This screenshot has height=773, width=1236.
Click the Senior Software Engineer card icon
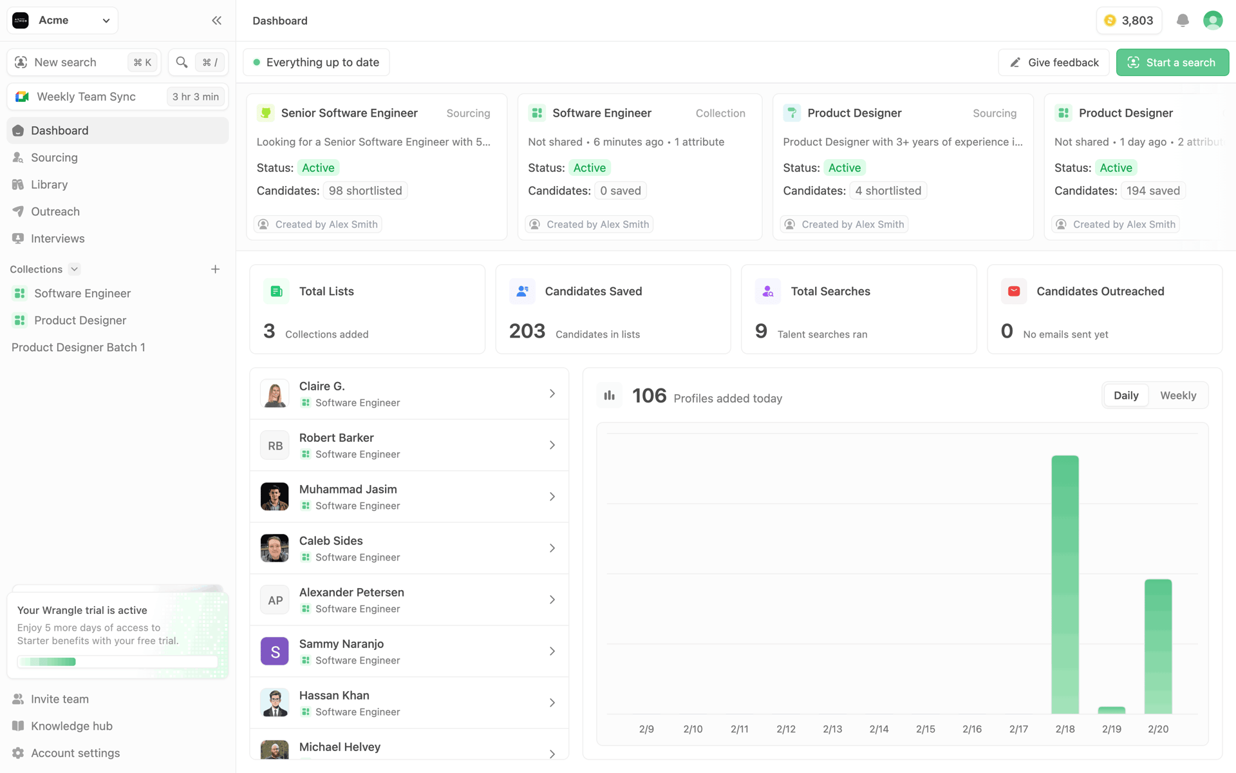tap(265, 113)
